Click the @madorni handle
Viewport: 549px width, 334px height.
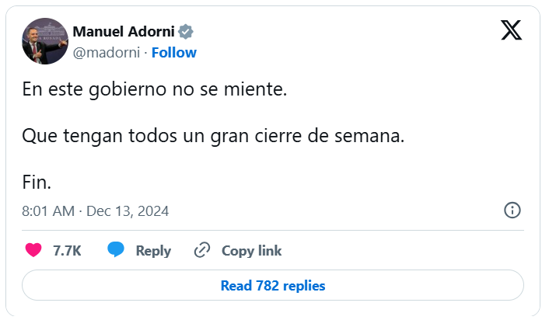107,52
